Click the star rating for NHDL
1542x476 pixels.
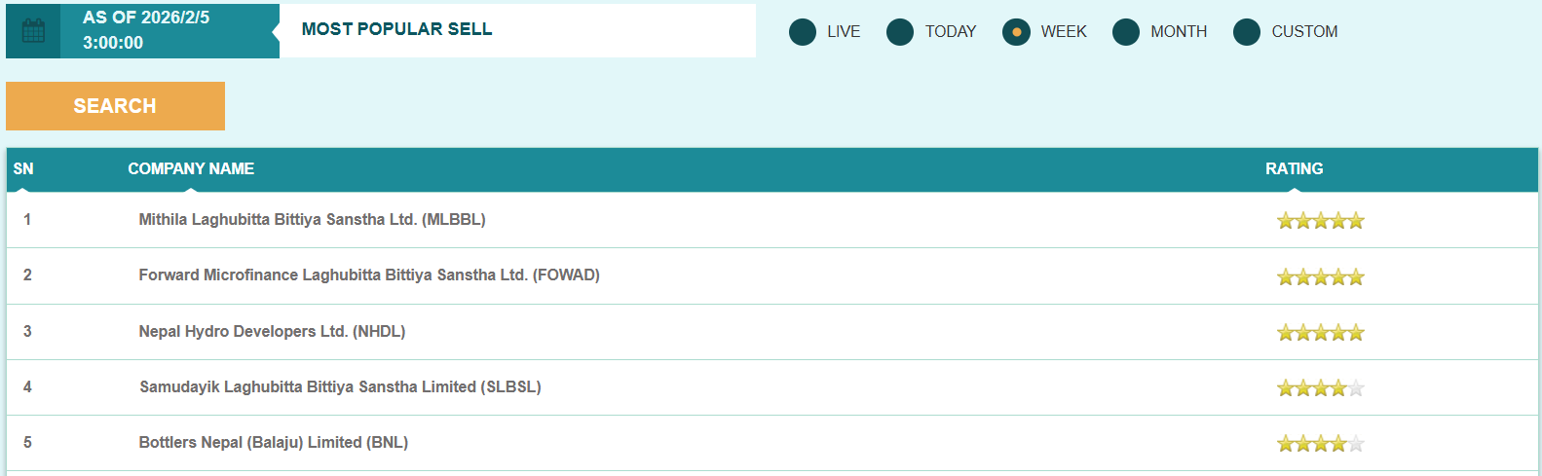pos(1320,333)
